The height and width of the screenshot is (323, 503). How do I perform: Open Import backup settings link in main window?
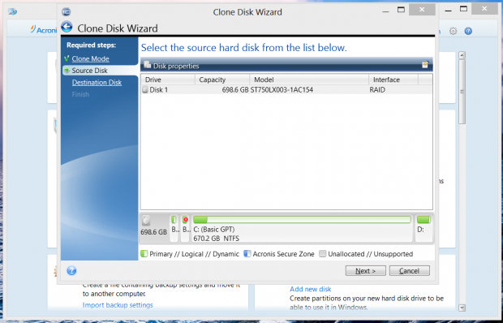tap(118, 305)
